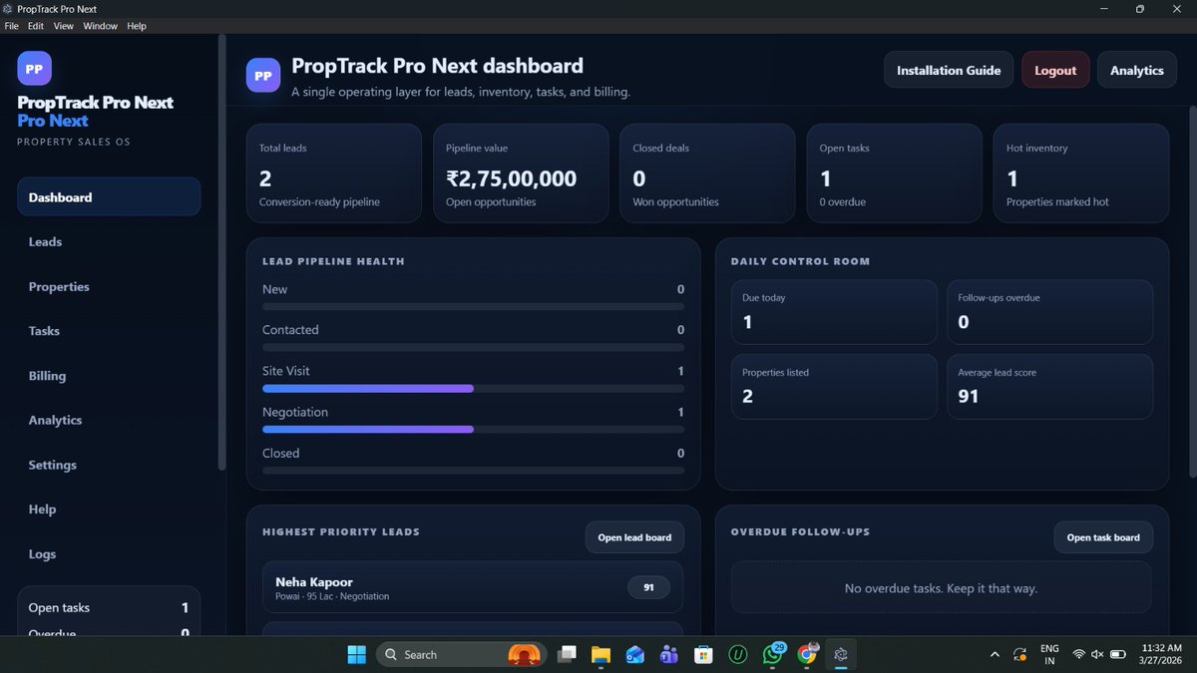This screenshot has height=673, width=1197.
Task: Click 'No overdue tasks. Keep it that way.' text
Action: (941, 588)
